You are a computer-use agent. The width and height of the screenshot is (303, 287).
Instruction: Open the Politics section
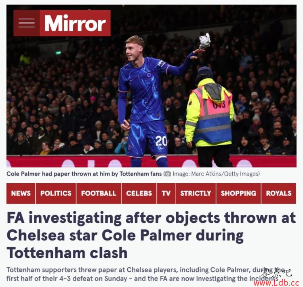56,193
